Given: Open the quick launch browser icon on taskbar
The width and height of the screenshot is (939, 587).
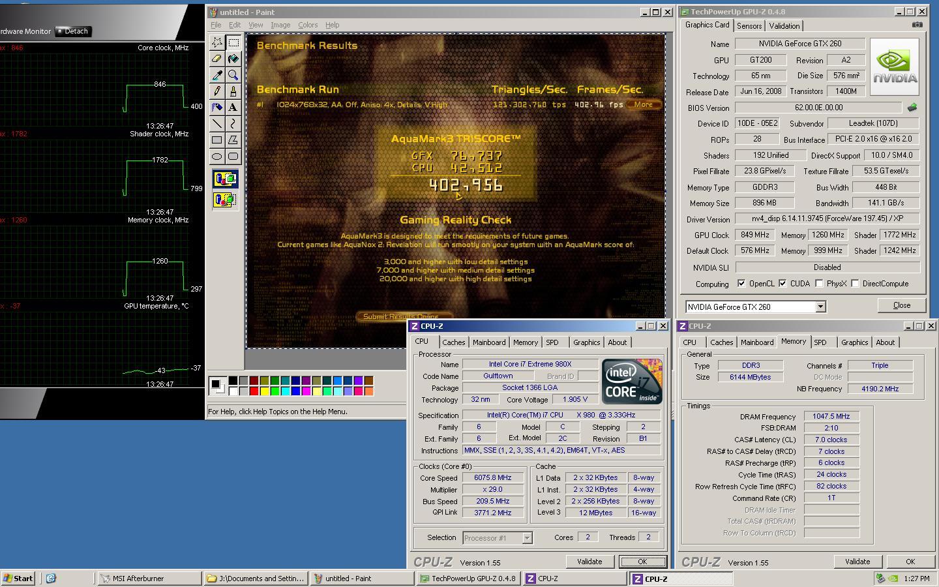Looking at the screenshot, I should pos(51,578).
